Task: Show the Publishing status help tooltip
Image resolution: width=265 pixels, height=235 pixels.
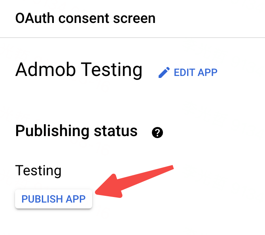Action: 157,133
